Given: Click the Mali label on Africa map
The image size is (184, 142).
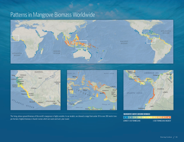Looking at the screenshot, I should (x=40, y=78).
